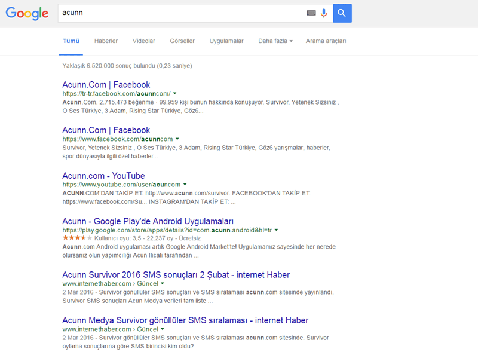Click inside the search box containing acunn

(x=179, y=13)
